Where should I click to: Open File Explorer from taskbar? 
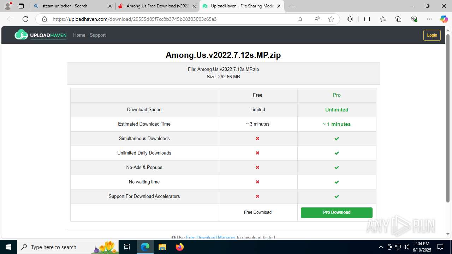[x=162, y=247]
